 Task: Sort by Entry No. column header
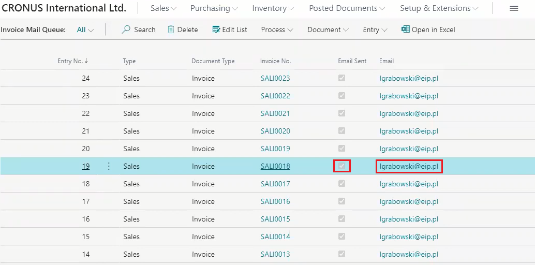click(x=72, y=61)
